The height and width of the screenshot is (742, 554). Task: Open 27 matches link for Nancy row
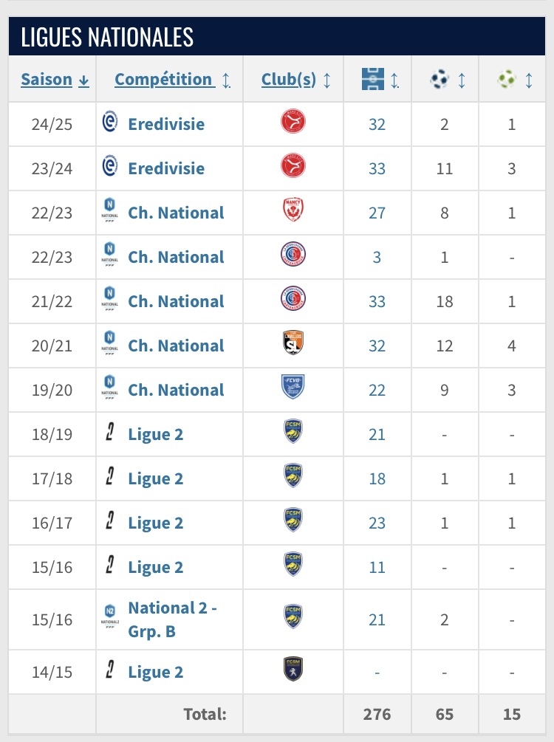377,213
